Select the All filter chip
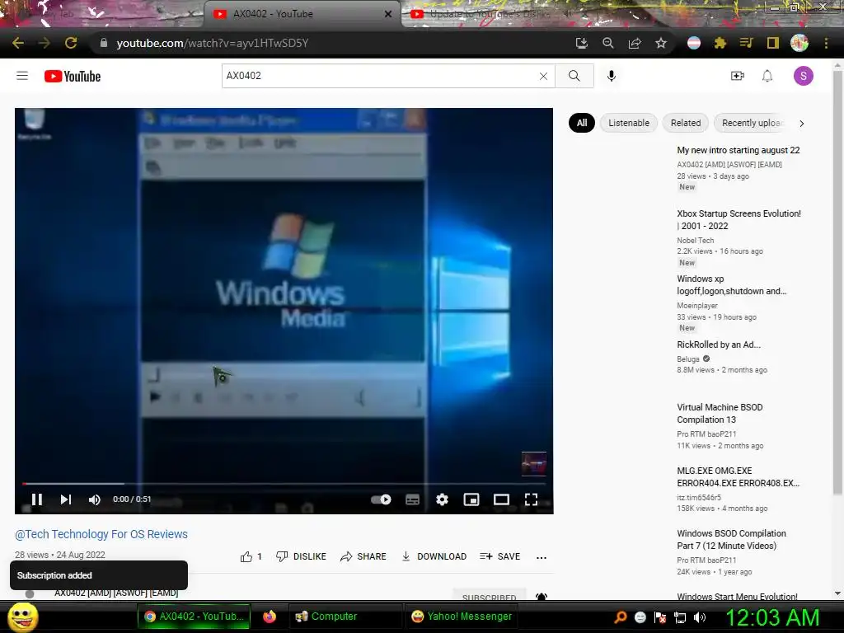 [581, 123]
